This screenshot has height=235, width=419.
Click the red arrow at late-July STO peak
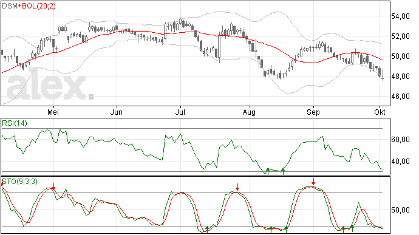(237, 187)
